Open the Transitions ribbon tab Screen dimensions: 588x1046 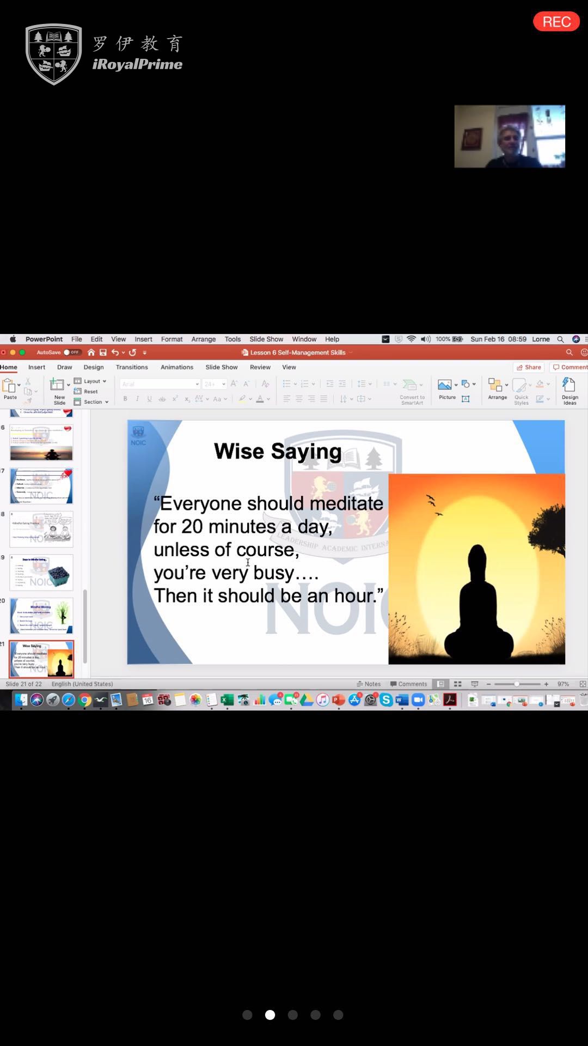coord(132,367)
